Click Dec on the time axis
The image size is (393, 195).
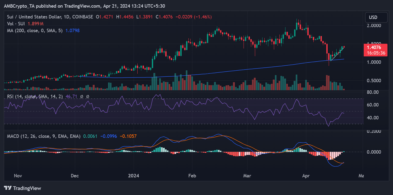(75, 175)
